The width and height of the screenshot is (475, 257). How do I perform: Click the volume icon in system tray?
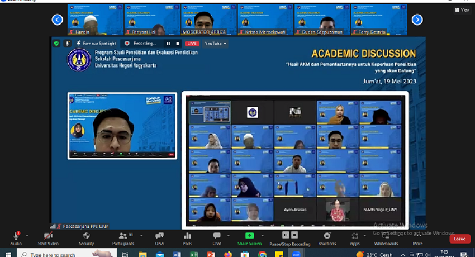[x=427, y=255]
